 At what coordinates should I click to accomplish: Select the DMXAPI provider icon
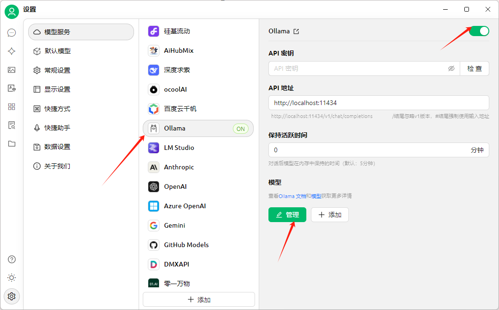coord(154,265)
